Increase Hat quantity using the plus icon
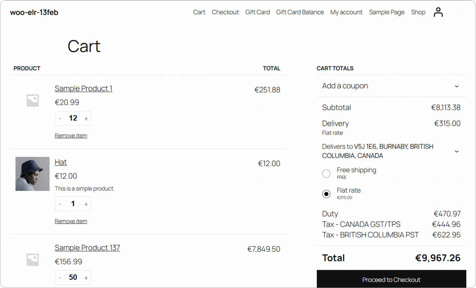The width and height of the screenshot is (476, 288). pyautogui.click(x=86, y=203)
